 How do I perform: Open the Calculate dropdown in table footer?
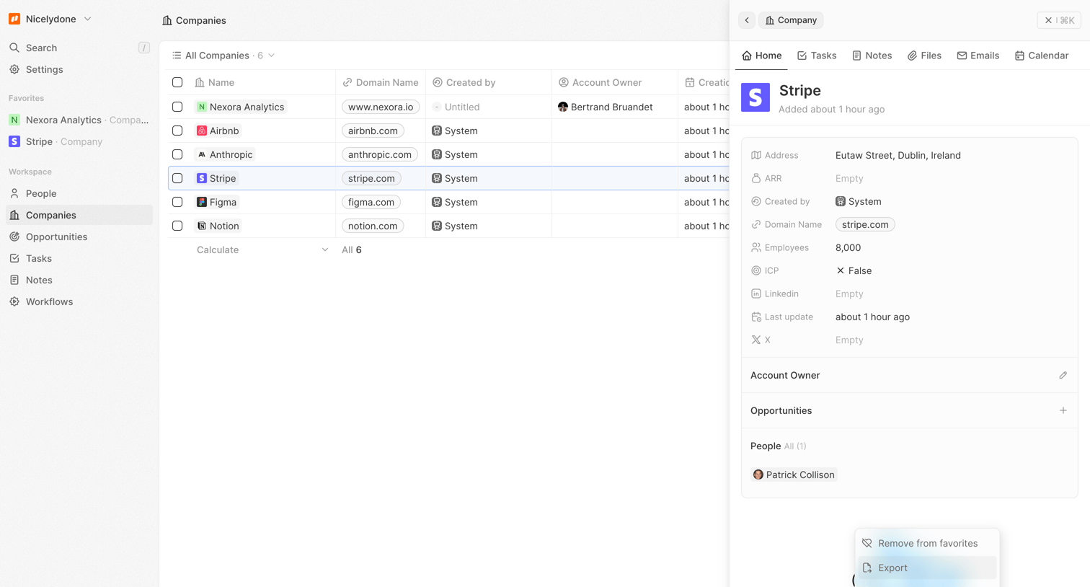click(262, 250)
